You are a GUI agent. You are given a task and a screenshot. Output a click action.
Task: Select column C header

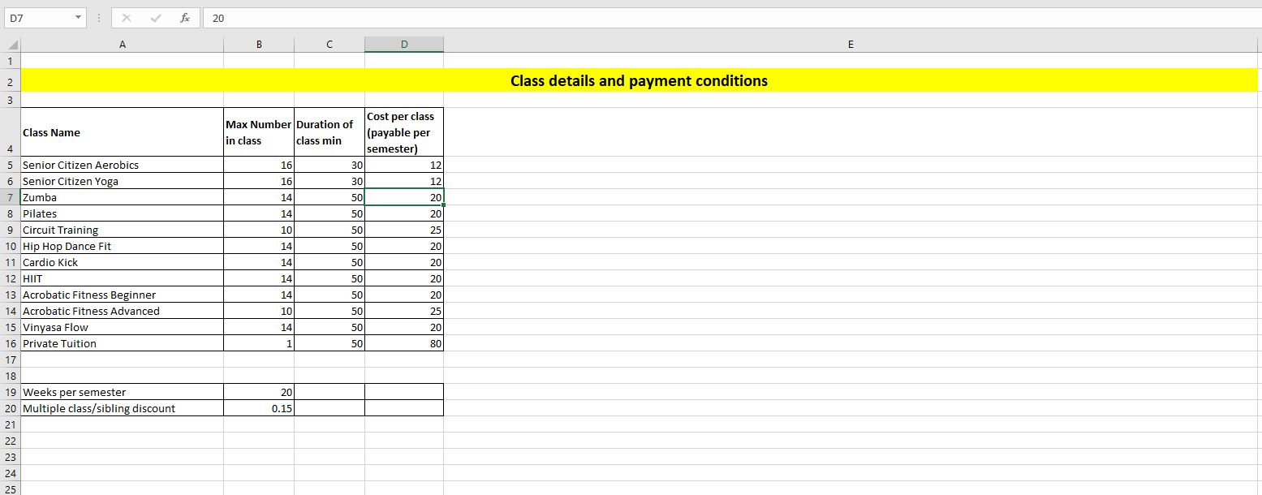329,45
